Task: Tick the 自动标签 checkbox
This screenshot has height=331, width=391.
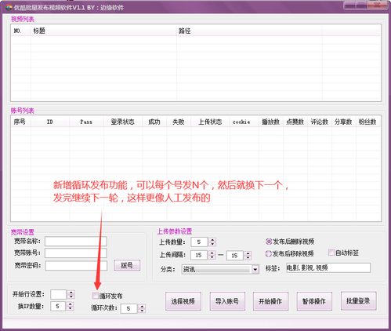Action: click(331, 253)
